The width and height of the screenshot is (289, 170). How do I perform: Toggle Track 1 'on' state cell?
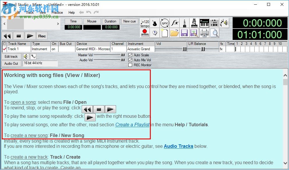click(54, 49)
